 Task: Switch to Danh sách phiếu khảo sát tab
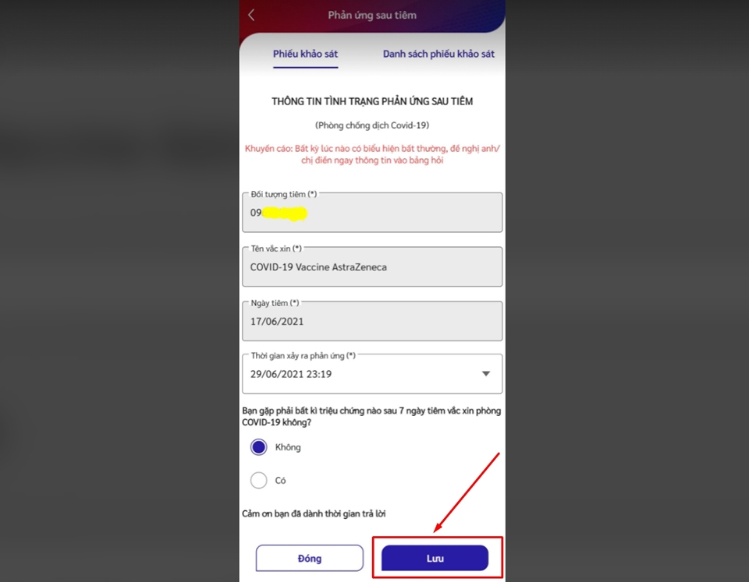point(438,54)
